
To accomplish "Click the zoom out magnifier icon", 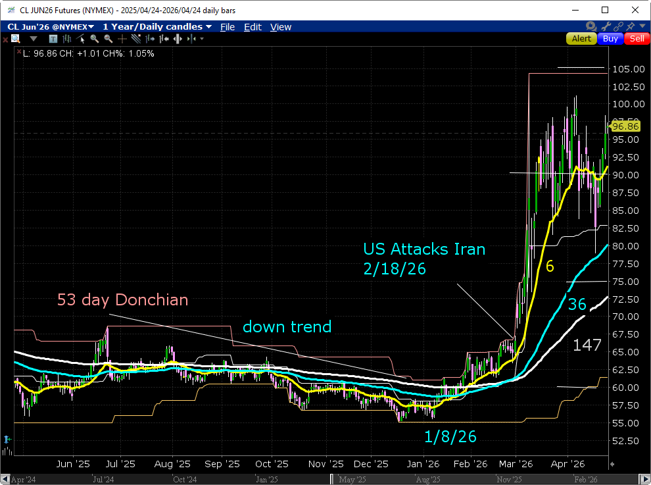I will click(x=108, y=39).
